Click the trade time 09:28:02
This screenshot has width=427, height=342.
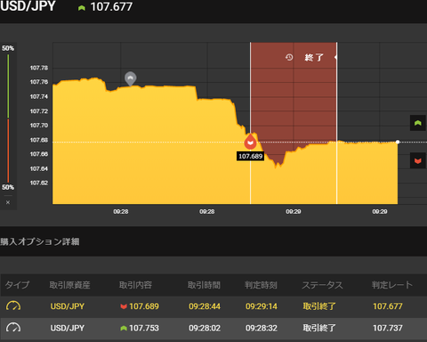tap(205, 328)
